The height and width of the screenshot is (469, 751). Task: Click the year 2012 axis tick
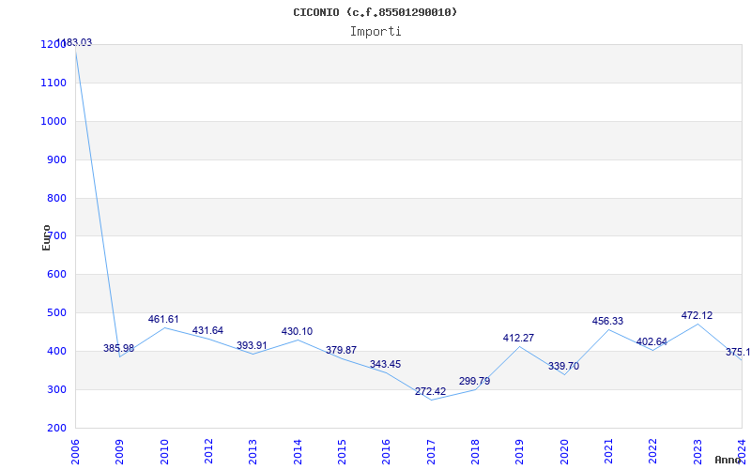[208, 452]
